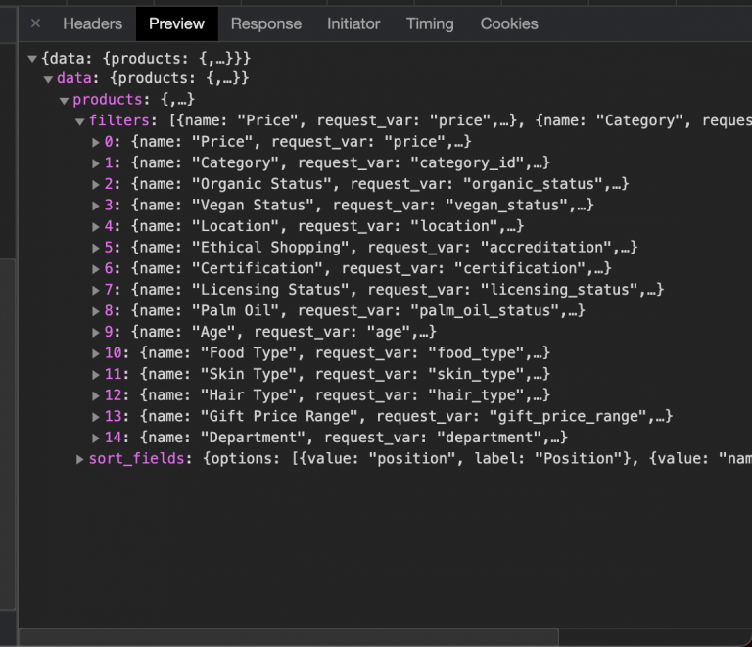
Task: Open the Timing tab
Action: point(430,23)
